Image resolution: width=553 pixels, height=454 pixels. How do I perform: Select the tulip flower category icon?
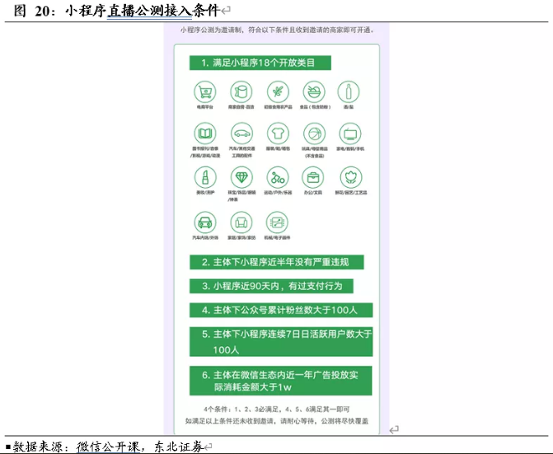pos(350,177)
